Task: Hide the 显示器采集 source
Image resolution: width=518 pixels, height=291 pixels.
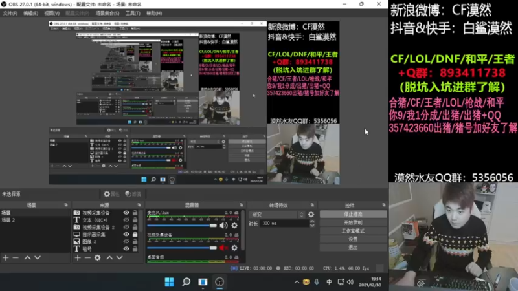Action: click(x=126, y=234)
